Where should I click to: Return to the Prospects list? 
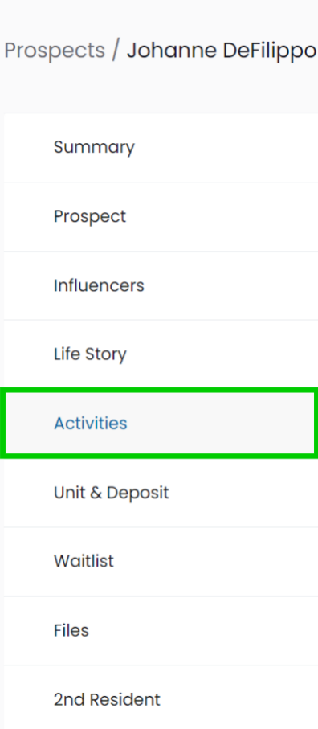click(55, 50)
